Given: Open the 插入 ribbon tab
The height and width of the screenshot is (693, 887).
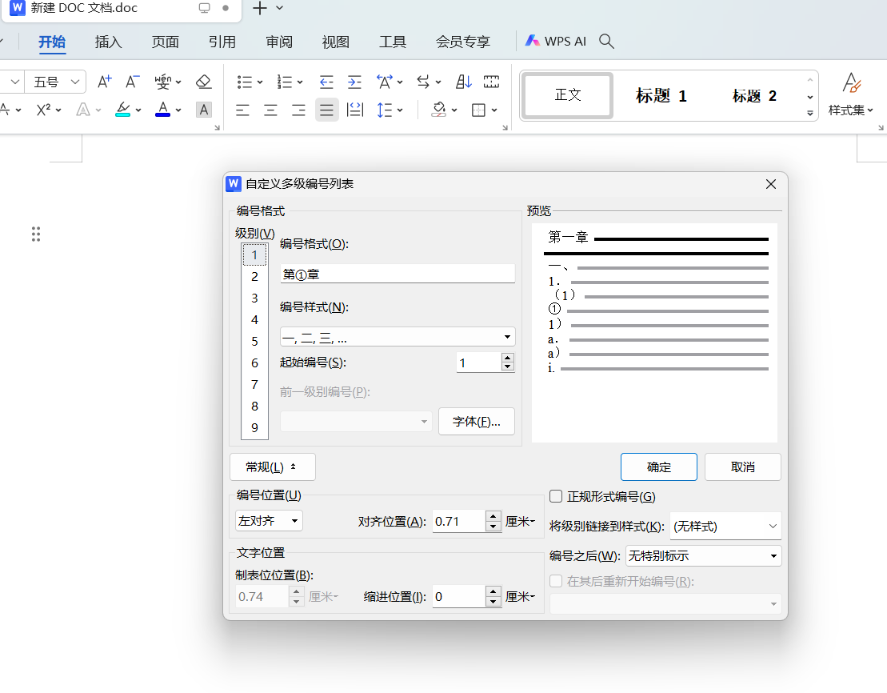Looking at the screenshot, I should tap(109, 42).
